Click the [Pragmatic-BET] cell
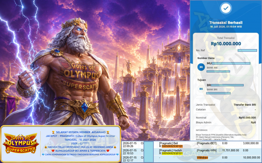Image resolution: width=262 pixels, height=163 pixels. (206, 143)
